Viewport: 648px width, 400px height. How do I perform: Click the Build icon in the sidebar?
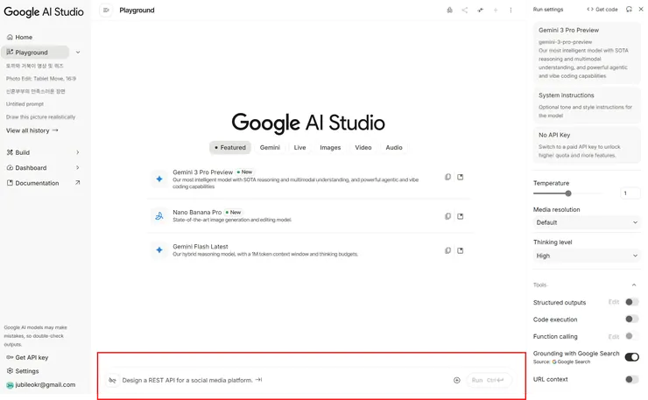(10, 152)
